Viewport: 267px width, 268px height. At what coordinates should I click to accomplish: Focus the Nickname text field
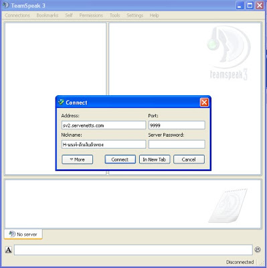104,145
